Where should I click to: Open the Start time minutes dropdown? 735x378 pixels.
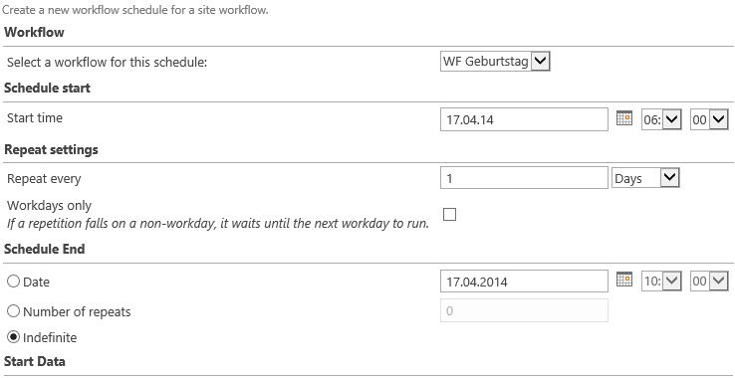point(709,119)
